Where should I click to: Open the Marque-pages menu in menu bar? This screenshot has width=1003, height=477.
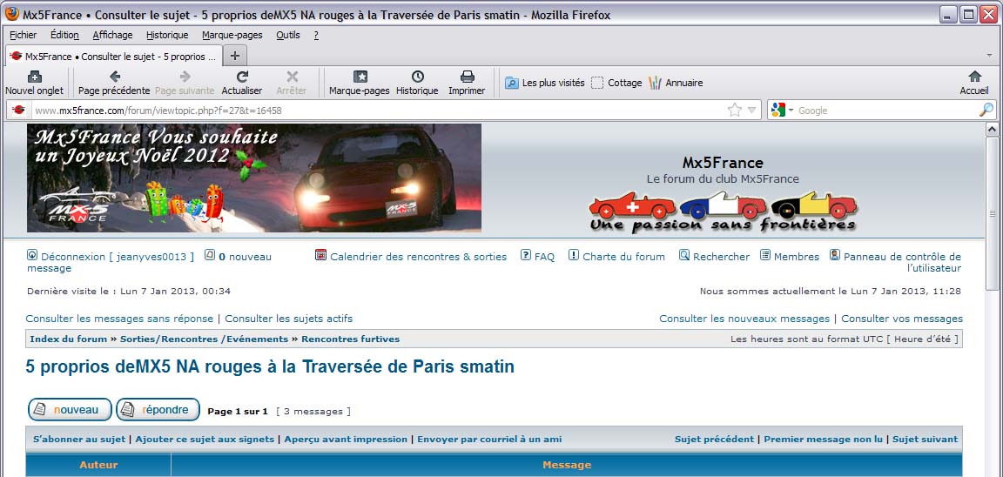[232, 35]
